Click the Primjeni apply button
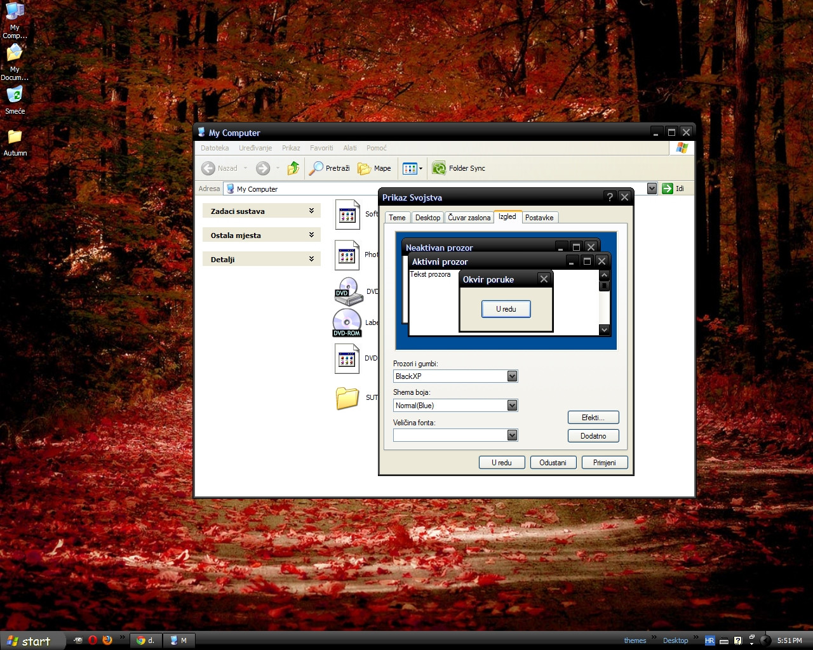Screen dimensions: 813x650 [x=605, y=463]
